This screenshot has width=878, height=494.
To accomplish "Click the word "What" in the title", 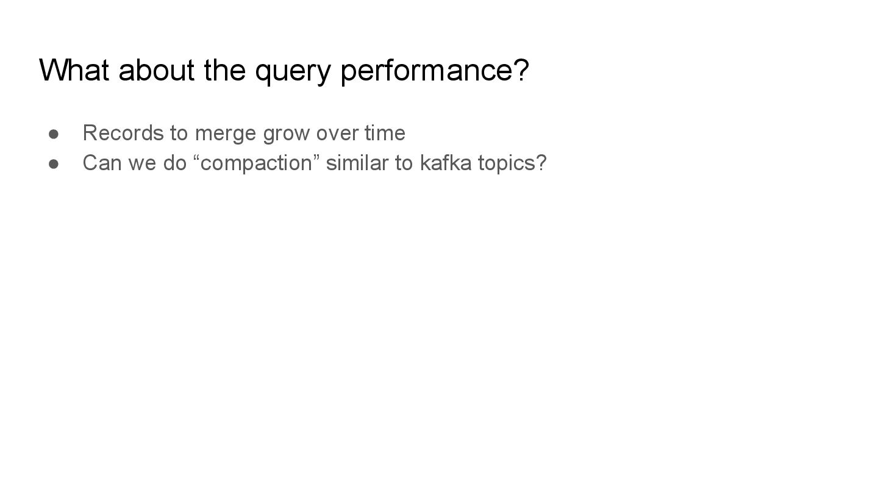I will coord(74,70).
